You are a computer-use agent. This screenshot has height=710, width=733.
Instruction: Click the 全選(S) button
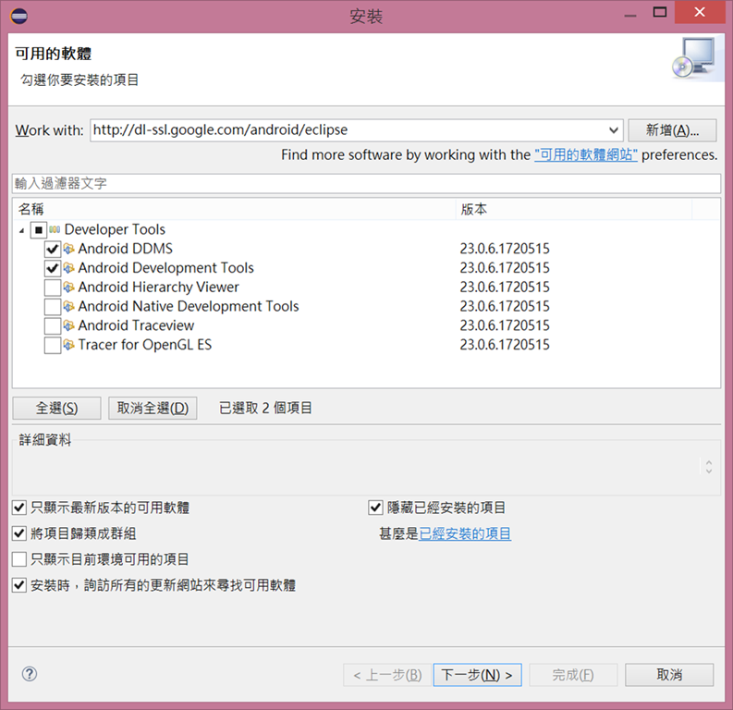point(56,408)
